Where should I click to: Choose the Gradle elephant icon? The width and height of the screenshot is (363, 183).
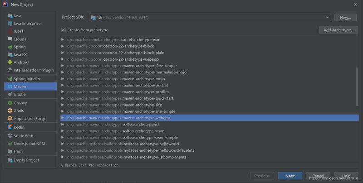(10, 94)
